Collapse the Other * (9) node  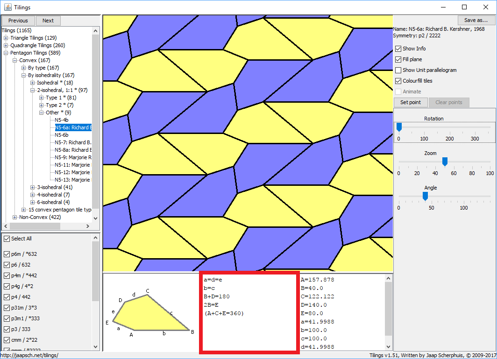(x=41, y=113)
